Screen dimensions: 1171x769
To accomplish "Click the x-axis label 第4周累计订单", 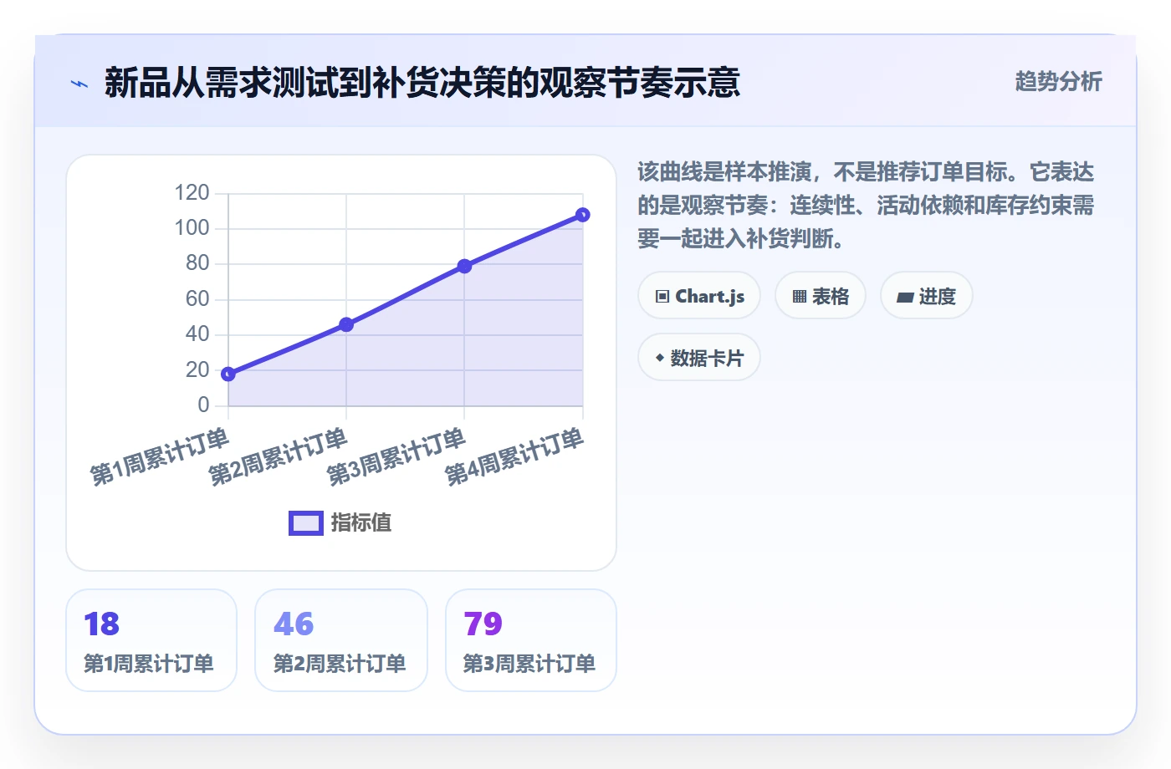I will point(514,456).
